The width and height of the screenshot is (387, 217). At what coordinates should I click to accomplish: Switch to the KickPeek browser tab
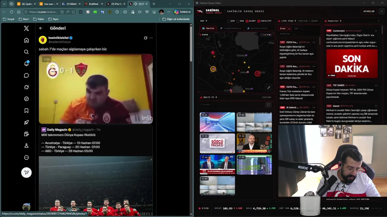tap(94, 4)
